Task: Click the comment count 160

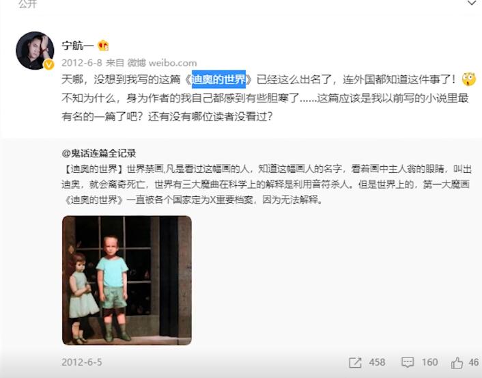Action: click(x=429, y=362)
